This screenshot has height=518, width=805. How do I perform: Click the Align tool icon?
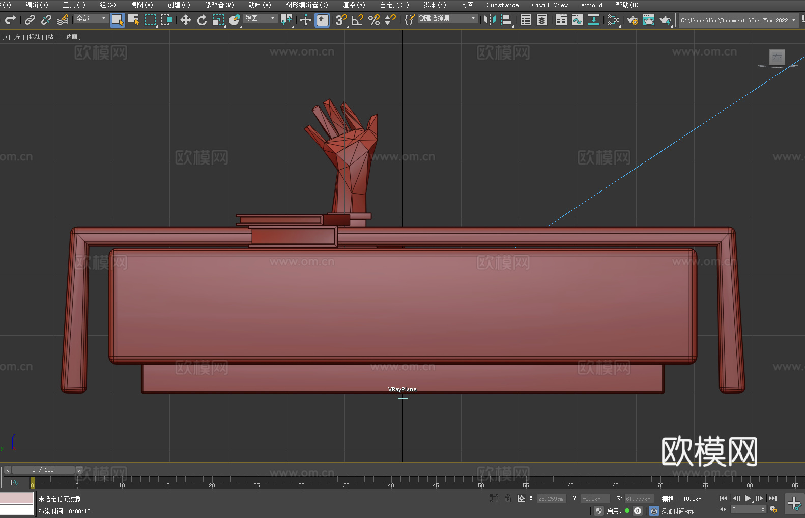(x=506, y=20)
